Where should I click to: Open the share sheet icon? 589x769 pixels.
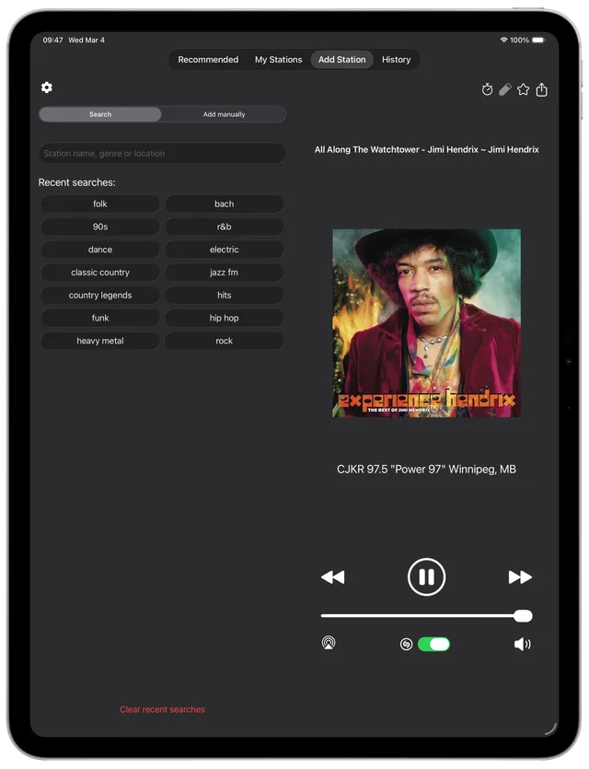[x=541, y=89]
